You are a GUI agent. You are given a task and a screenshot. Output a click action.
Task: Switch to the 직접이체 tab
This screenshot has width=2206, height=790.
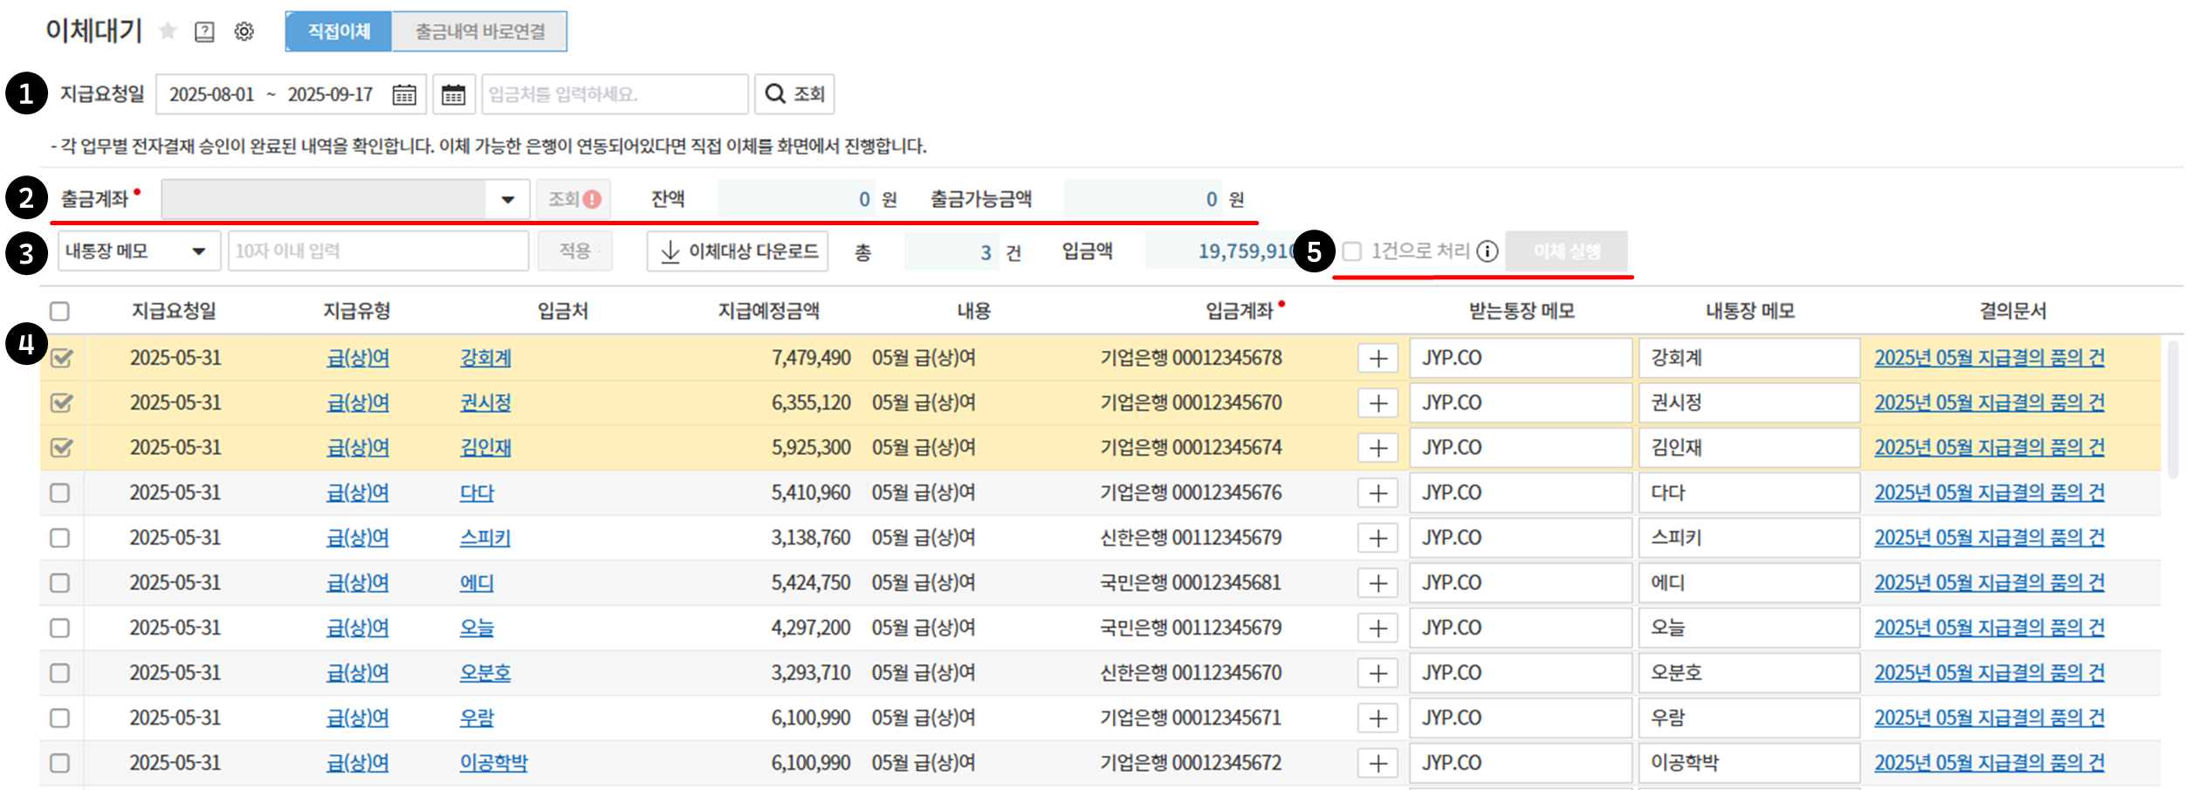339,32
